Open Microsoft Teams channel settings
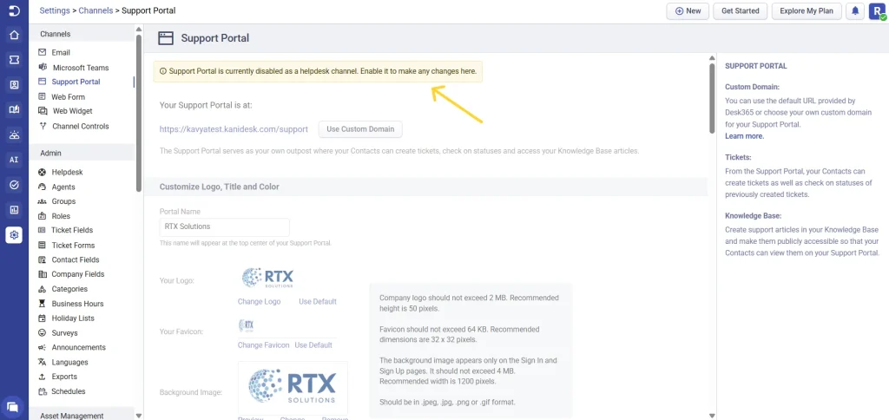The height and width of the screenshot is (420, 889). 80,68
